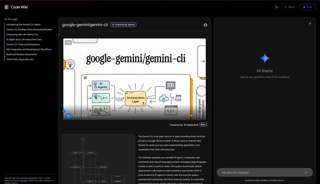Collapse the chat side panel
The image size is (320, 184).
tap(310, 23)
